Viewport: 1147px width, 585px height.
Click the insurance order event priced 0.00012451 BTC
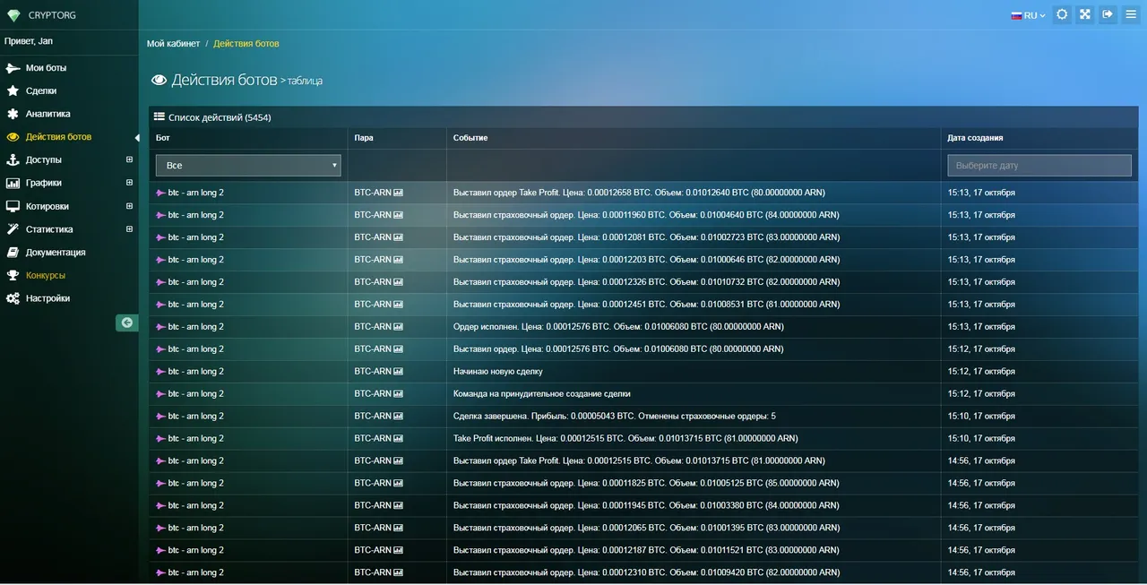point(647,304)
